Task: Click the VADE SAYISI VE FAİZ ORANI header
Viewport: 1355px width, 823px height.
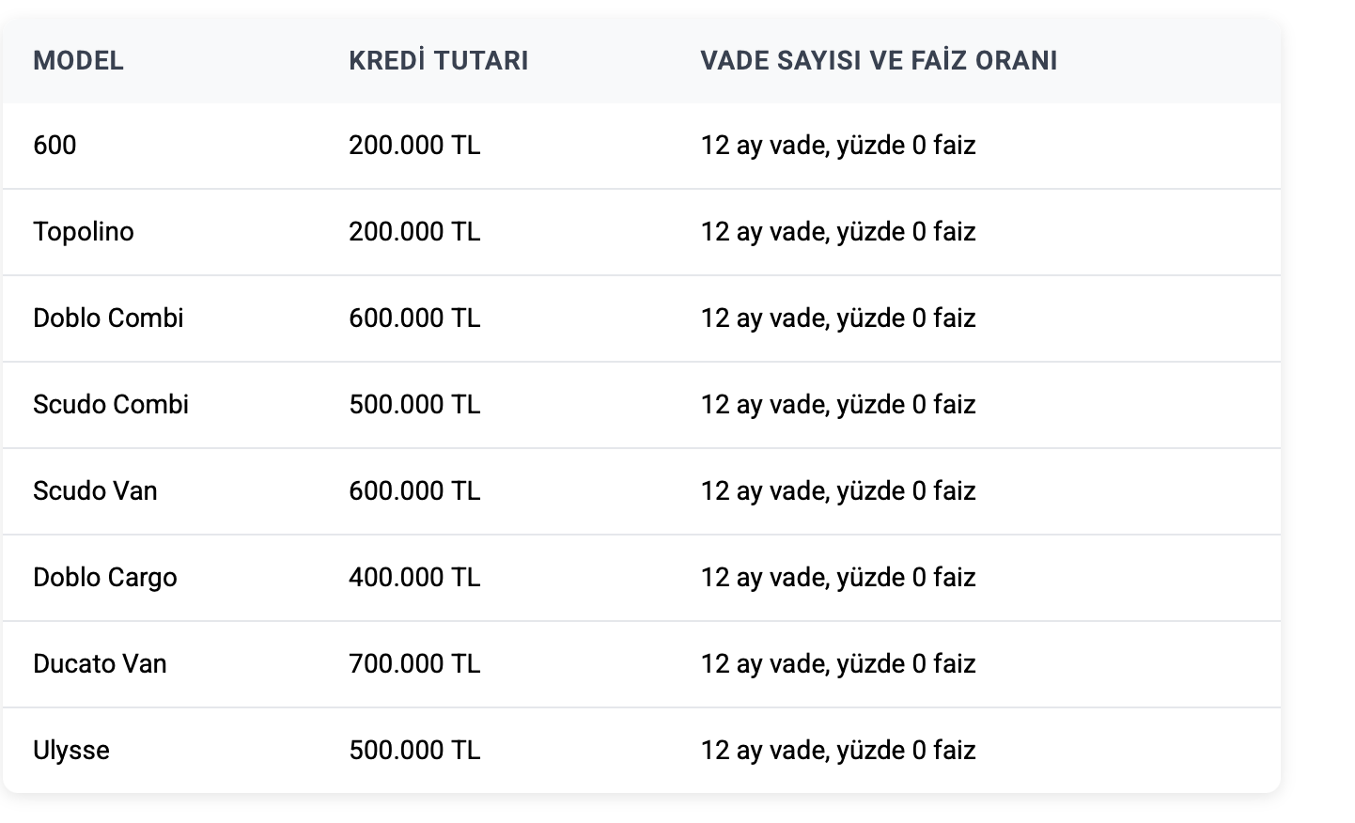Action: tap(878, 61)
